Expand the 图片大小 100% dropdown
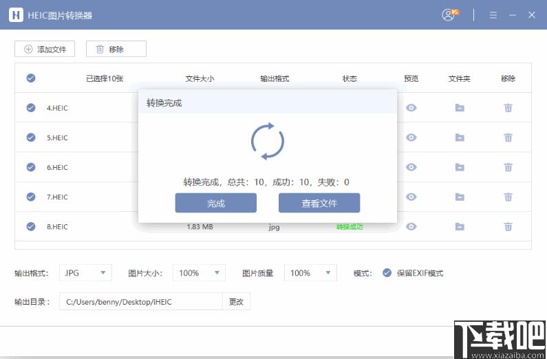The image size is (547, 359). (x=200, y=272)
